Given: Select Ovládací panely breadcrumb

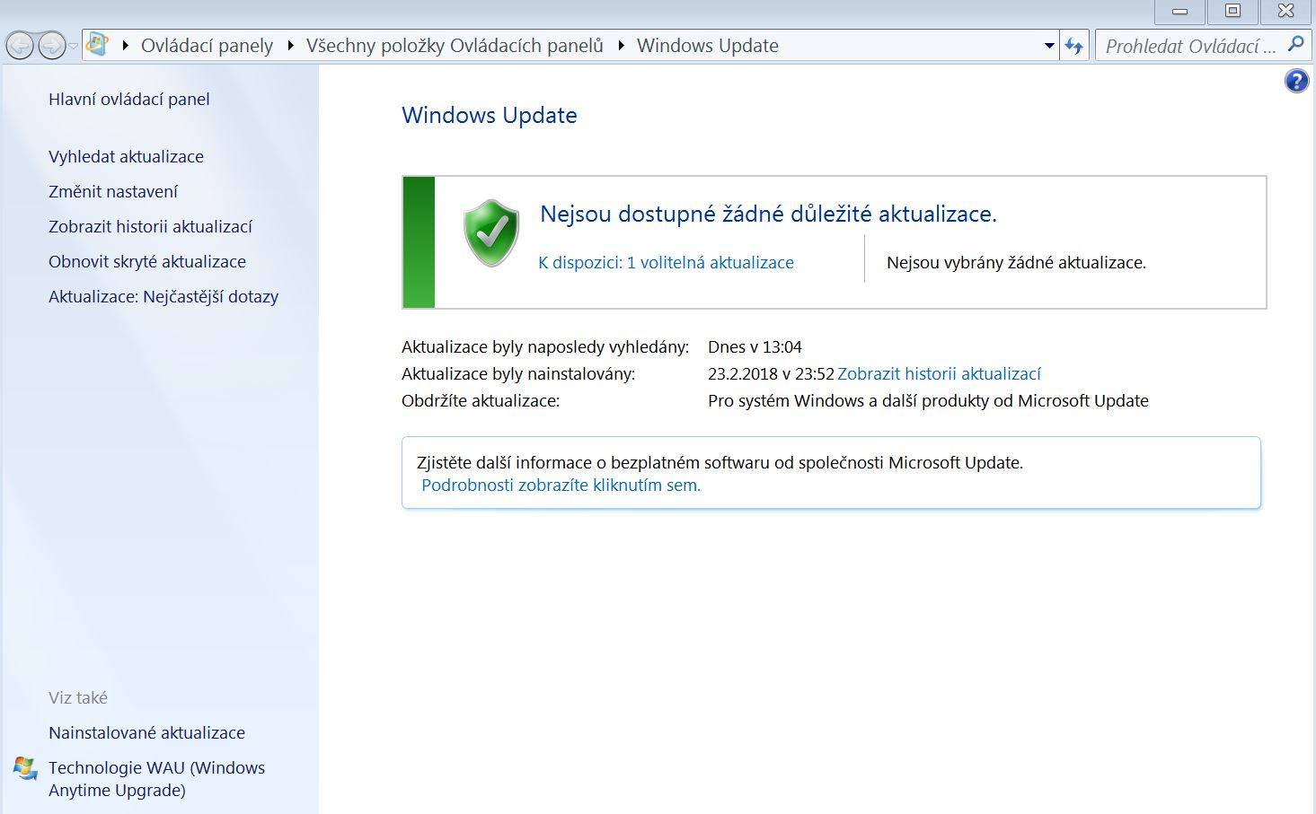Looking at the screenshot, I should pos(207,46).
